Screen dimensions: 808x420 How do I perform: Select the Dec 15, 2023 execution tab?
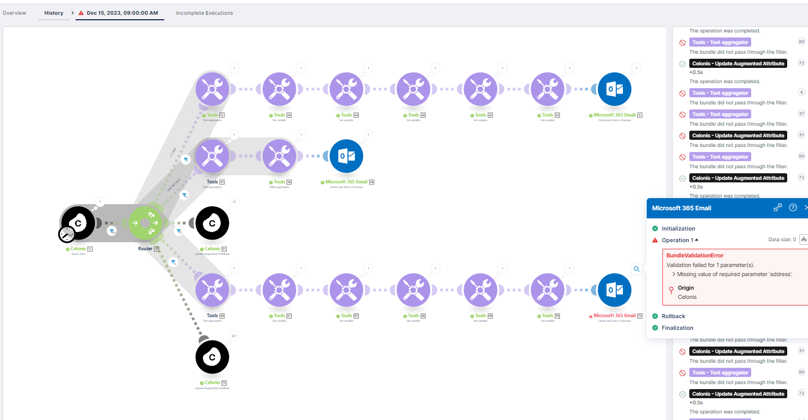pyautogui.click(x=122, y=13)
